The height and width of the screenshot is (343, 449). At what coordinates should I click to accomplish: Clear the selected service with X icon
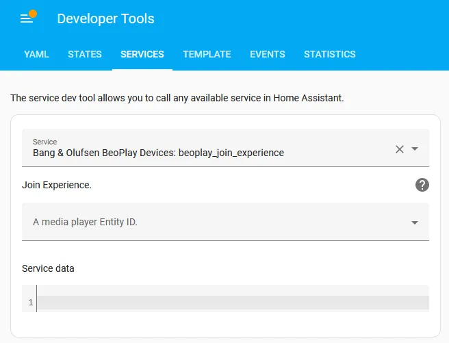point(400,149)
